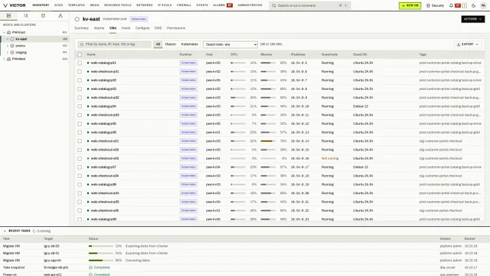
Task: Expand the PW-West tree node
Action: coord(4,59)
